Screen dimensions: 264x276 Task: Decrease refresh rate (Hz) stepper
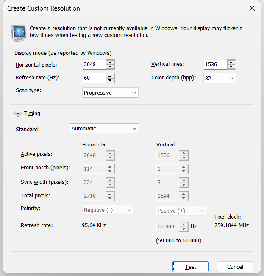[110, 80]
